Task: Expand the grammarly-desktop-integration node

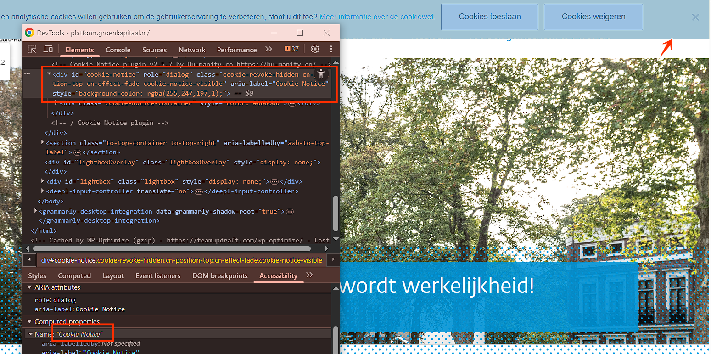Action: pos(36,211)
